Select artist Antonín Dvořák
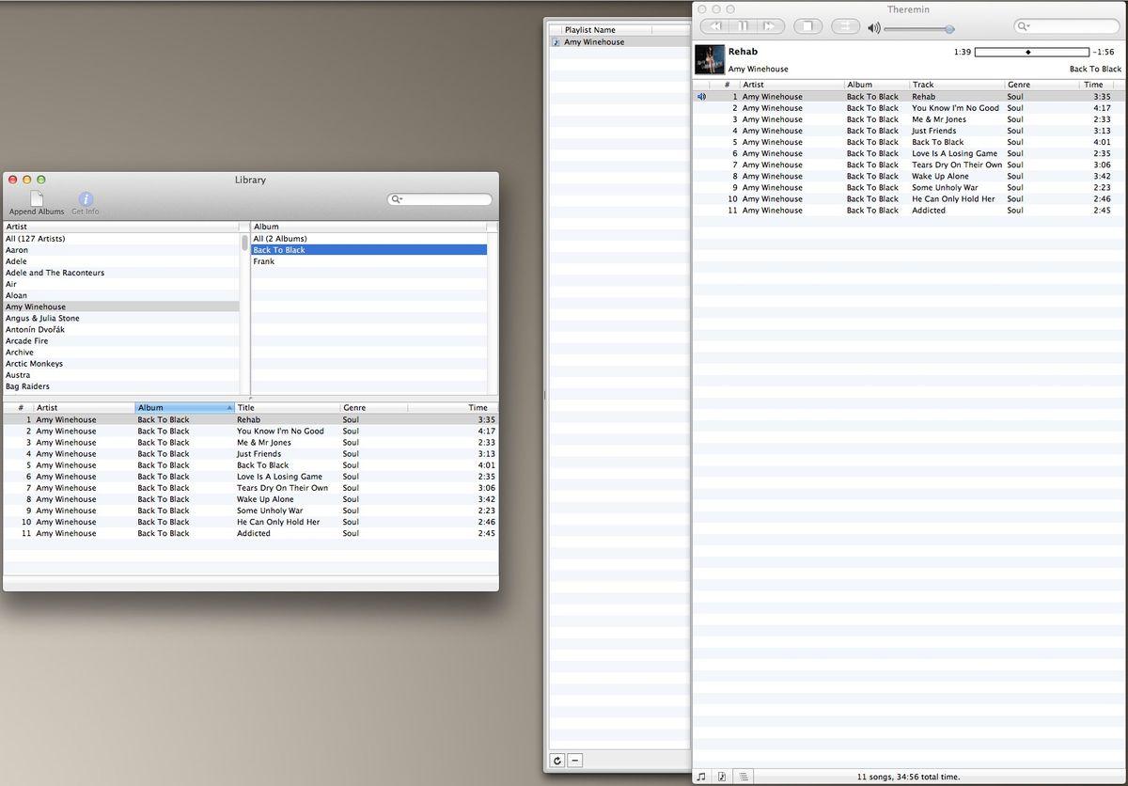 pos(121,330)
